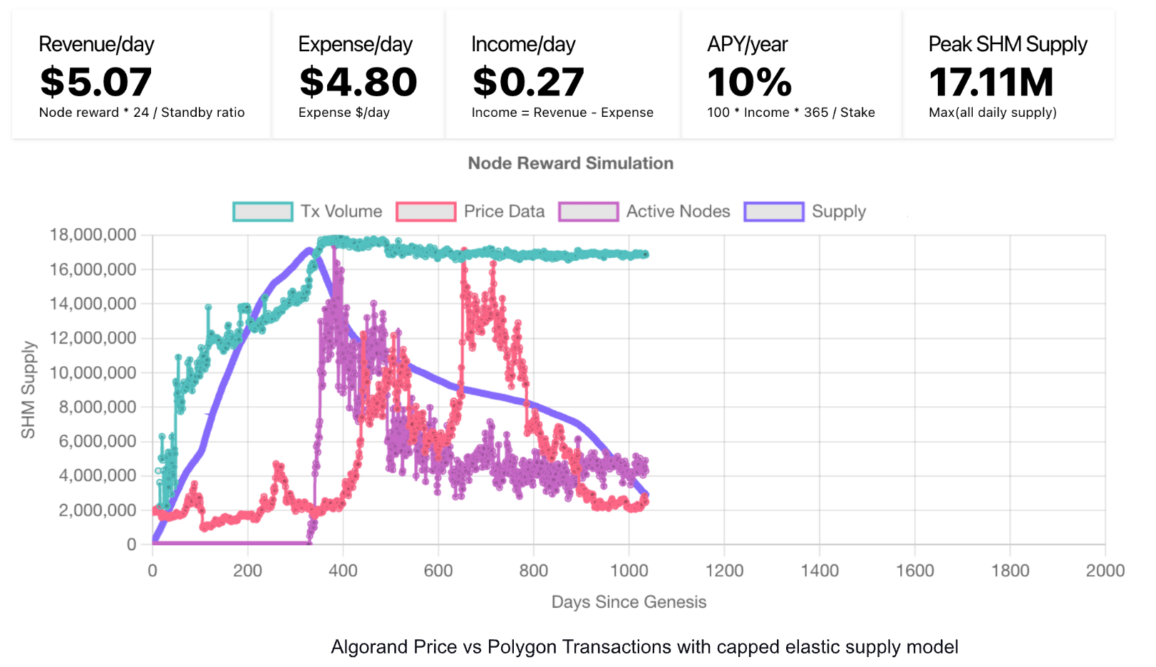Click the 18,000,000 y-axis tick
The height and width of the screenshot is (667, 1156).
[x=93, y=235]
